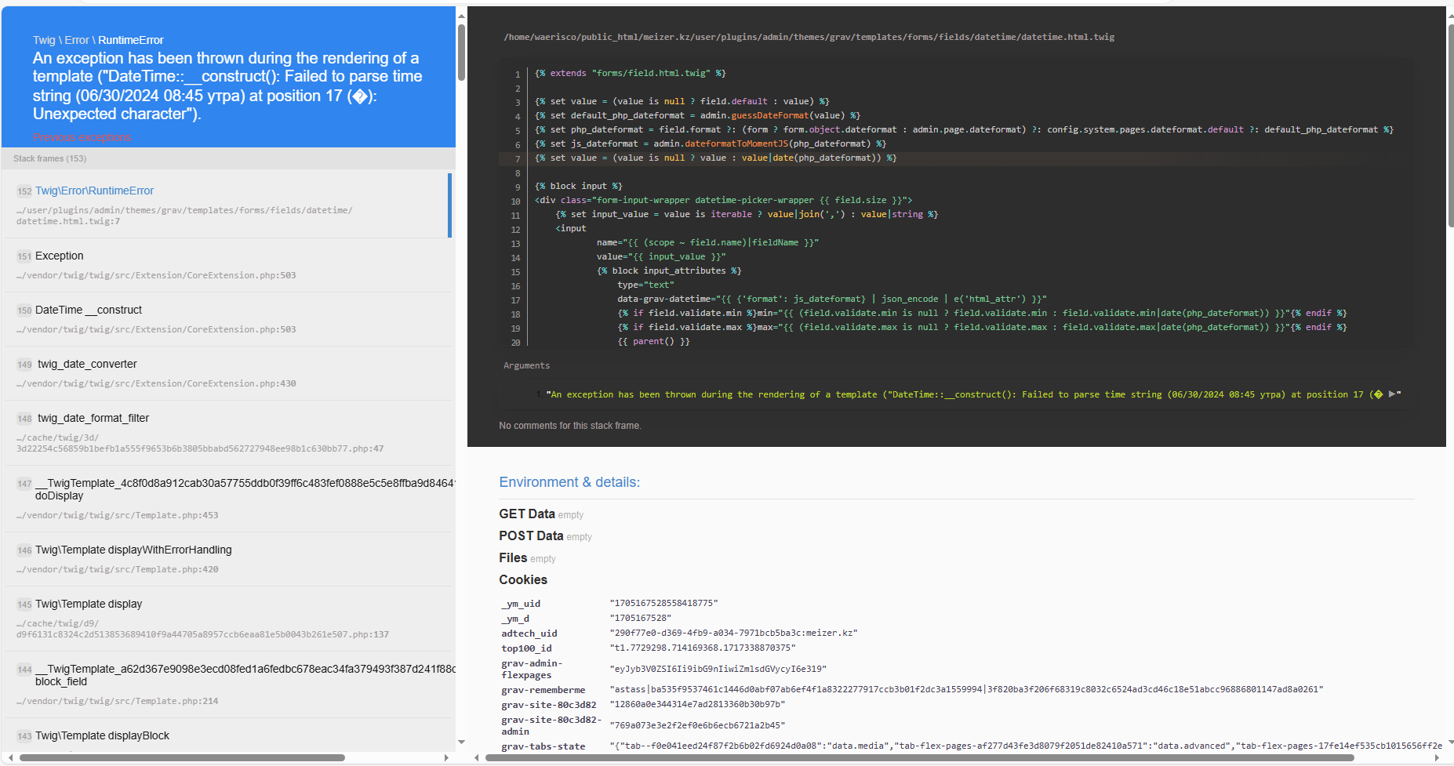Click the details panel scroll-right arrow

pyautogui.click(x=1437, y=757)
